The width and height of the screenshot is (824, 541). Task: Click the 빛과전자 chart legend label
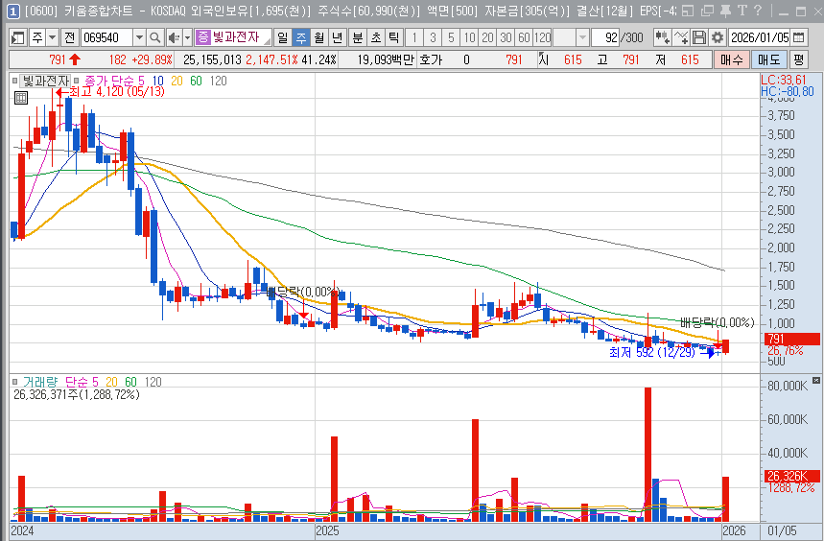[x=46, y=81]
